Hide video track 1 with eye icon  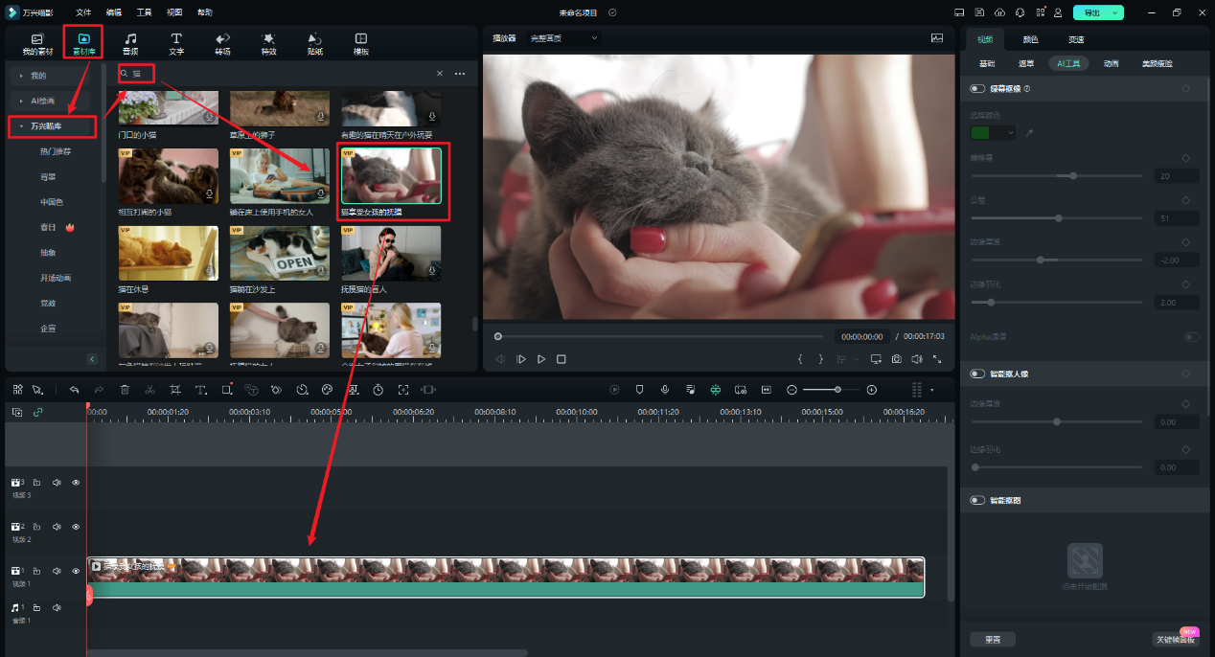(x=76, y=571)
